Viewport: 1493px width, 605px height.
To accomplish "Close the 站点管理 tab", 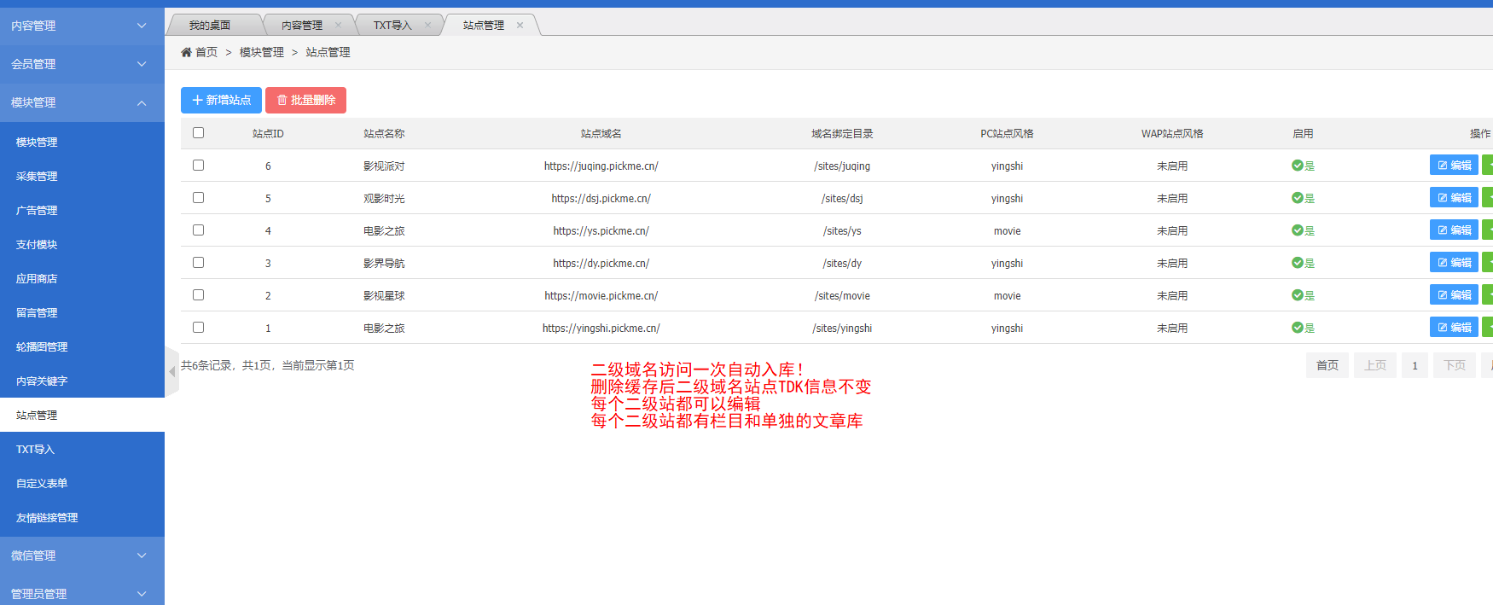I will (x=520, y=26).
